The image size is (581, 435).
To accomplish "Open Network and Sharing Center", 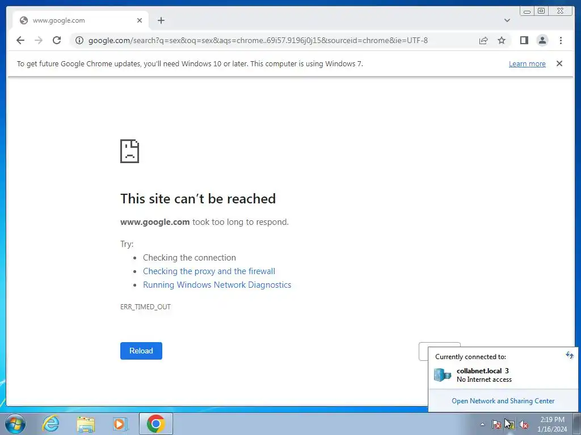I will tap(503, 401).
